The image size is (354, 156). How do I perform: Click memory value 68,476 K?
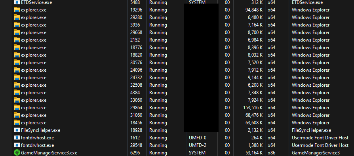[254, 115]
